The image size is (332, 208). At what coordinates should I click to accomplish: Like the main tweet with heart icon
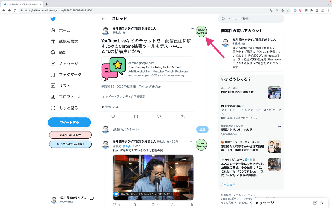pyautogui.click(x=159, y=116)
